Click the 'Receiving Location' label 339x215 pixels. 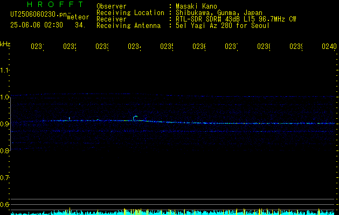[130, 13]
